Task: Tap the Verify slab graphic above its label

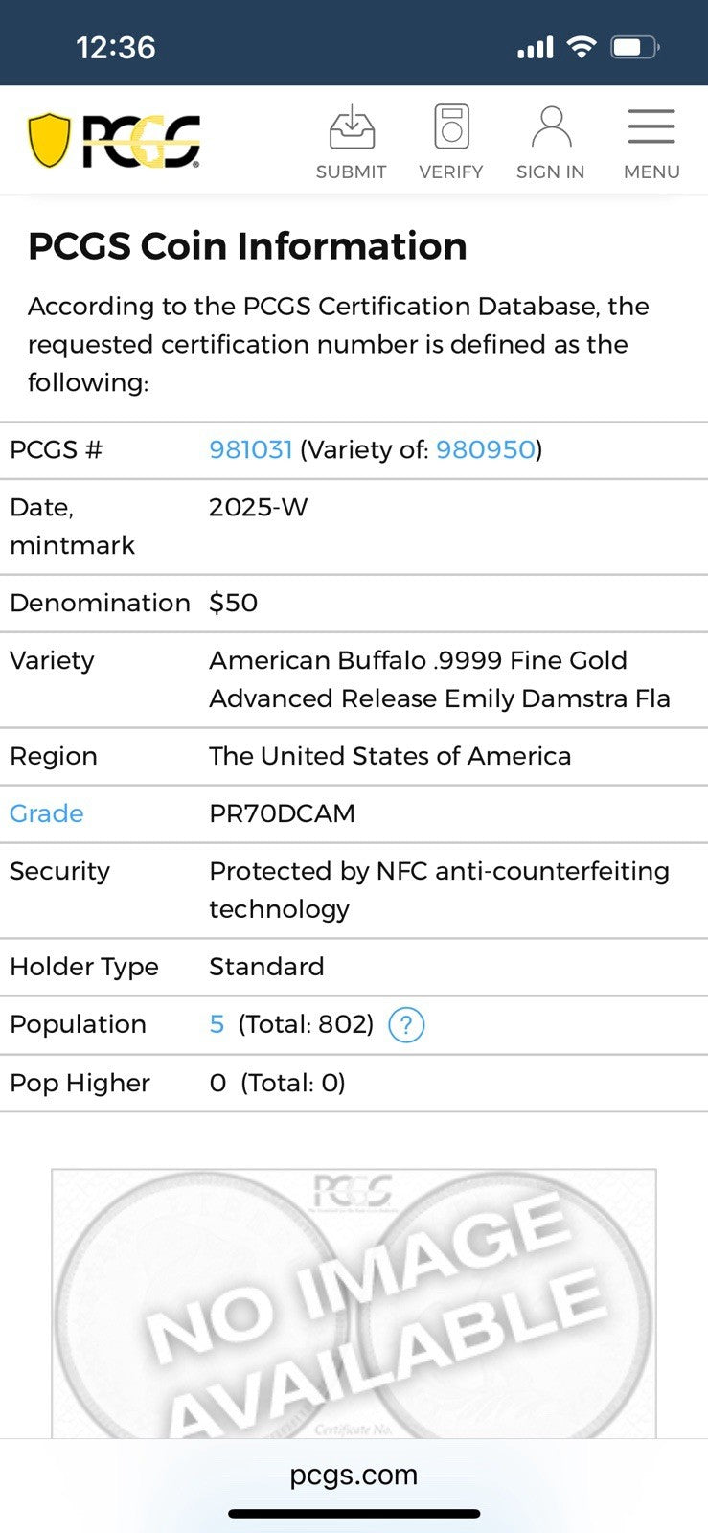Action: pyautogui.click(x=451, y=126)
